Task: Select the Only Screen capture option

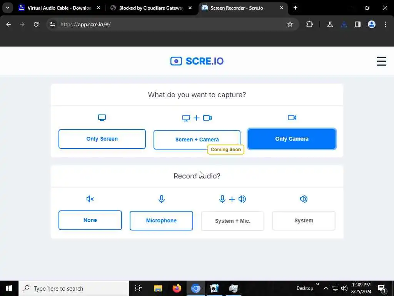Action: (x=102, y=139)
